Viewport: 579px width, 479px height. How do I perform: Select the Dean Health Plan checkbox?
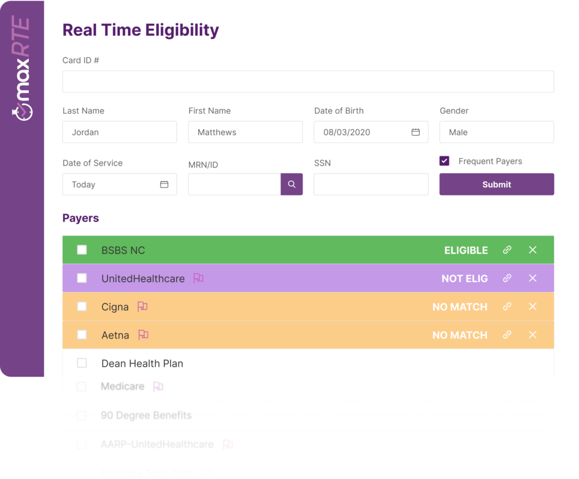82,363
